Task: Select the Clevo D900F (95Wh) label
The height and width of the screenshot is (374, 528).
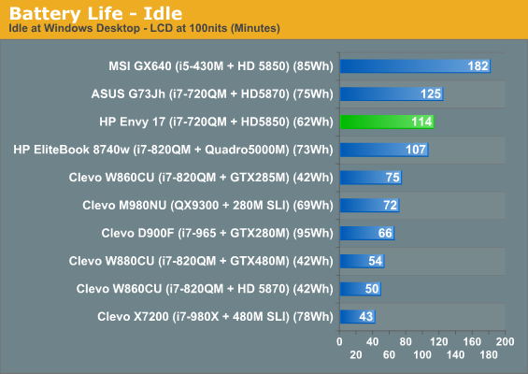Action: [217, 233]
